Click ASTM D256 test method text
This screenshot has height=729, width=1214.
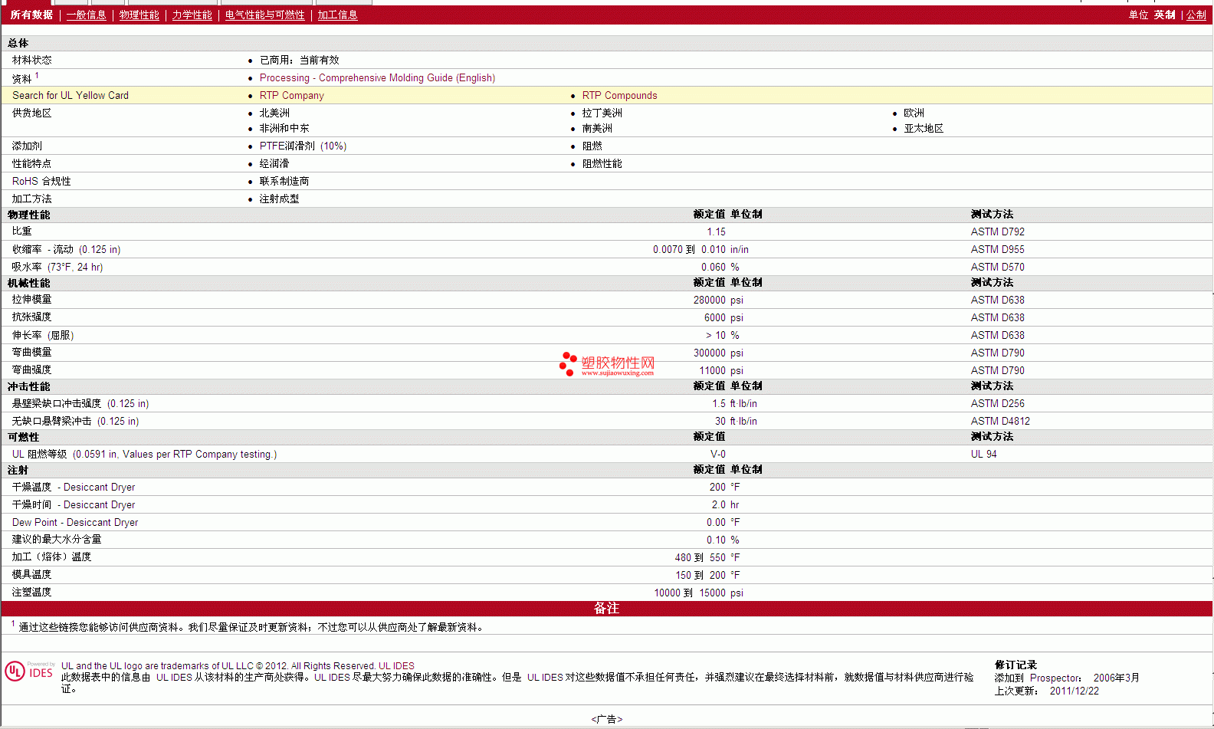tap(997, 403)
